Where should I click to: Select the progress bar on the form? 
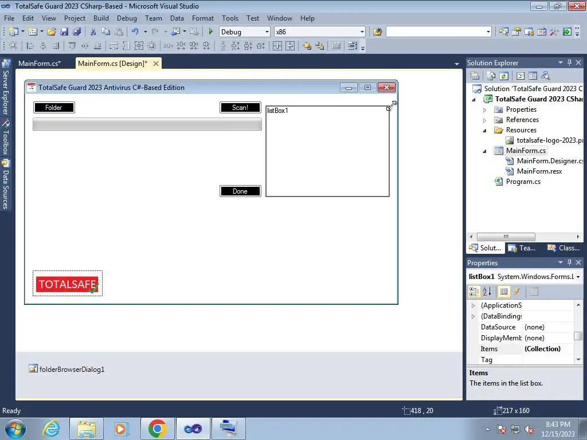click(147, 124)
